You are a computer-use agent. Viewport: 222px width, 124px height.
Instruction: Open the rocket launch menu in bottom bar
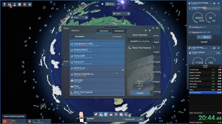[96, 114]
